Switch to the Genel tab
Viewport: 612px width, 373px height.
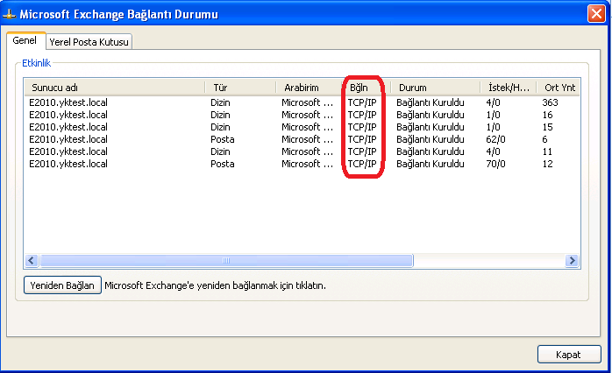(x=24, y=41)
